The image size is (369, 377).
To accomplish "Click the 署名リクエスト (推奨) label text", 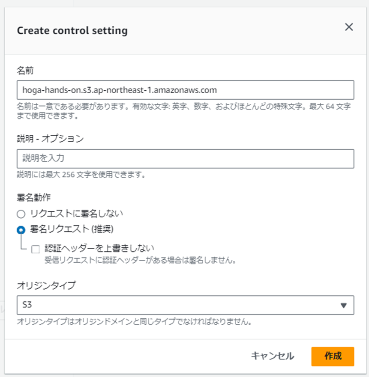I will [x=72, y=229].
